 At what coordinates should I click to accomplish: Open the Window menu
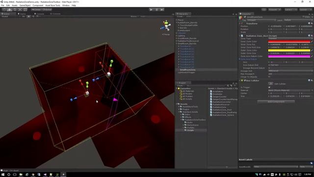point(66,5)
